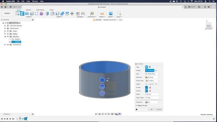This screenshot has height=122, width=217.
Task: Toggle visibility of Construction folder
Action: (x=8, y=45)
